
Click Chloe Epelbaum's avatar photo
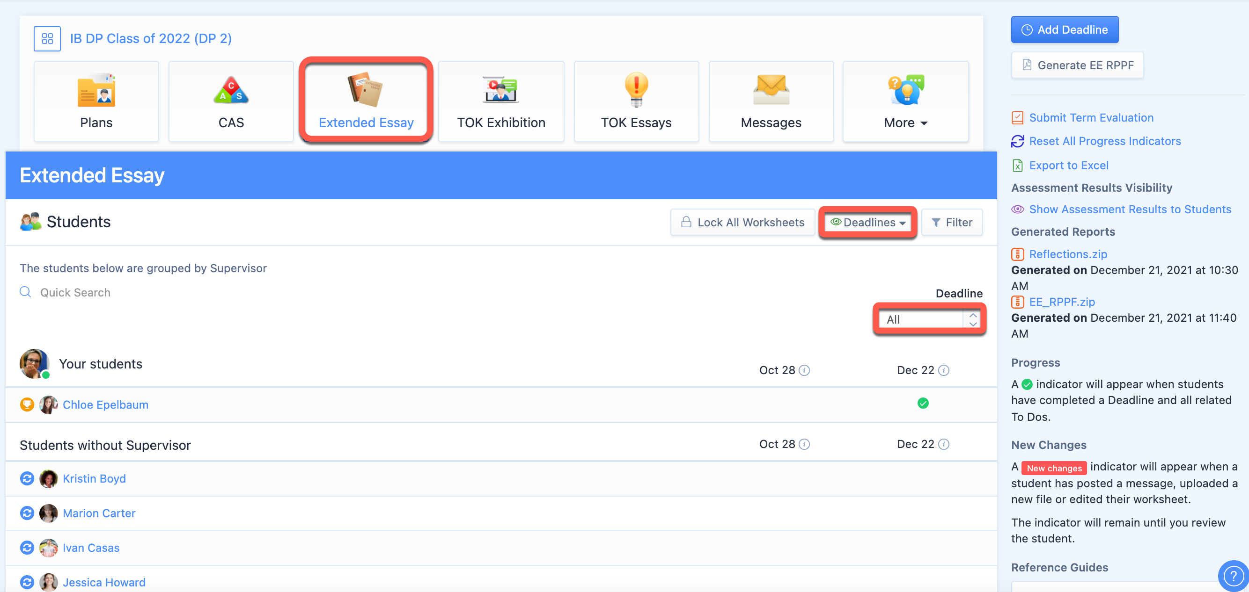pyautogui.click(x=48, y=404)
